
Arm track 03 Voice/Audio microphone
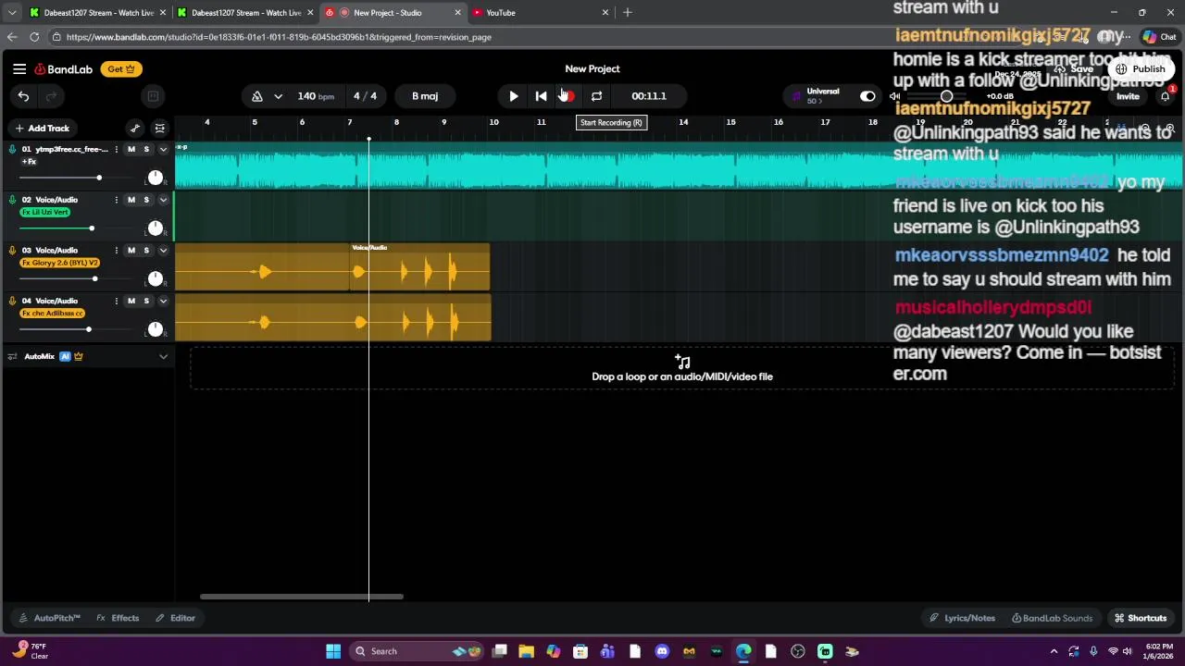point(12,251)
